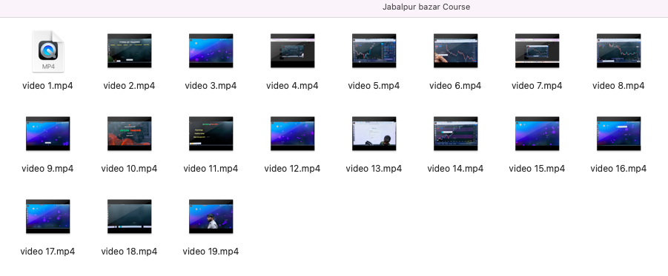Select the video 8.mp4 file
The width and height of the screenshot is (668, 276).
pos(618,50)
